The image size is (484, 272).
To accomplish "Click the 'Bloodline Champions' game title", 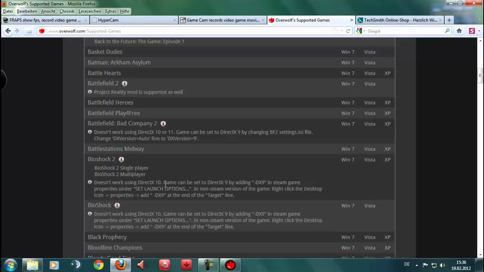I will [115, 247].
